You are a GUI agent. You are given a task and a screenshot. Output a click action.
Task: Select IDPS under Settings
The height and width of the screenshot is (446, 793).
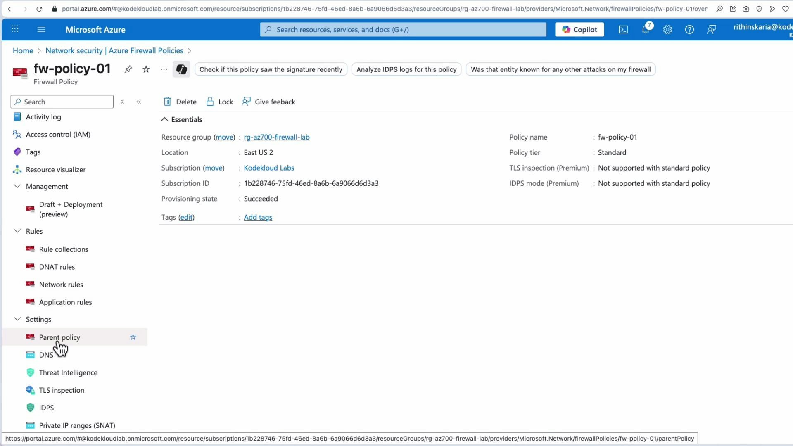click(x=46, y=408)
